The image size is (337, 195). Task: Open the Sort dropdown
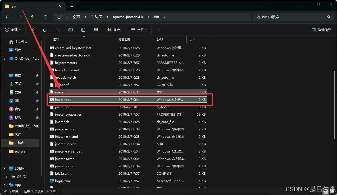115,30
